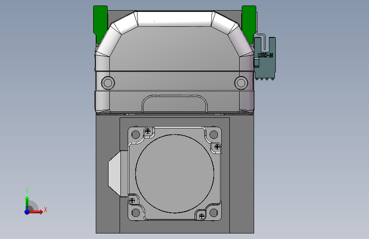Viewport: 369px width, 239px height.
Task: Select the sensor pins under the teal connector
Action: [x=265, y=79]
